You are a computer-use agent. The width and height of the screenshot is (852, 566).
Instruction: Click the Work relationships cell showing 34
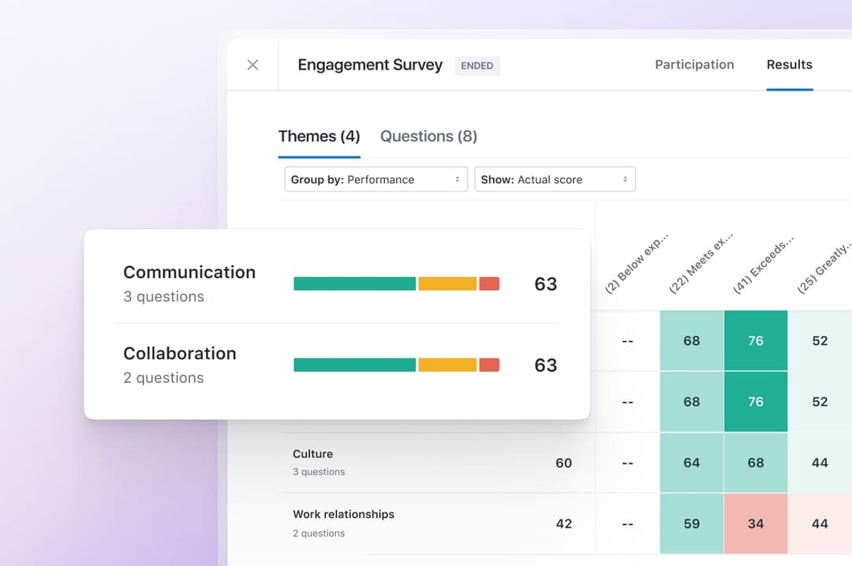(756, 523)
